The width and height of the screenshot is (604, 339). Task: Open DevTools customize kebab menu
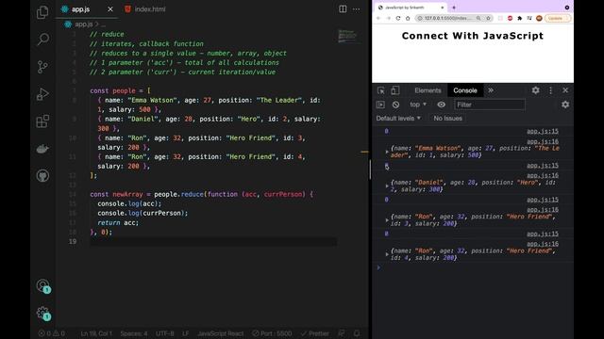click(550, 90)
